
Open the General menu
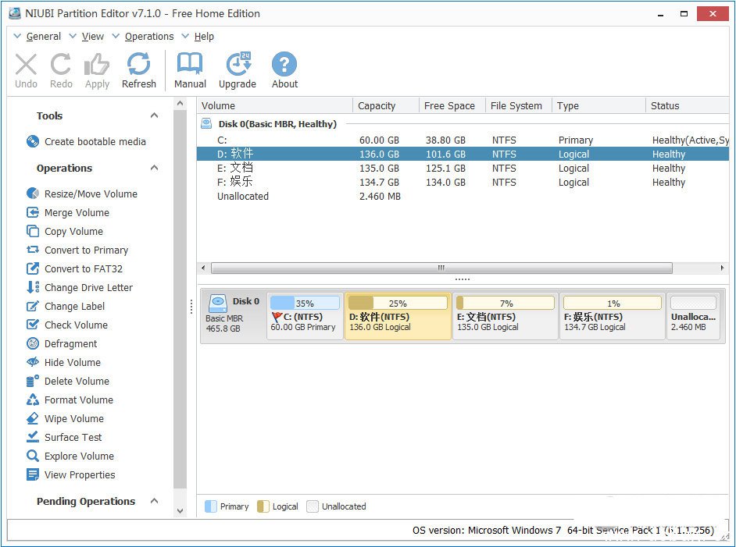(43, 37)
